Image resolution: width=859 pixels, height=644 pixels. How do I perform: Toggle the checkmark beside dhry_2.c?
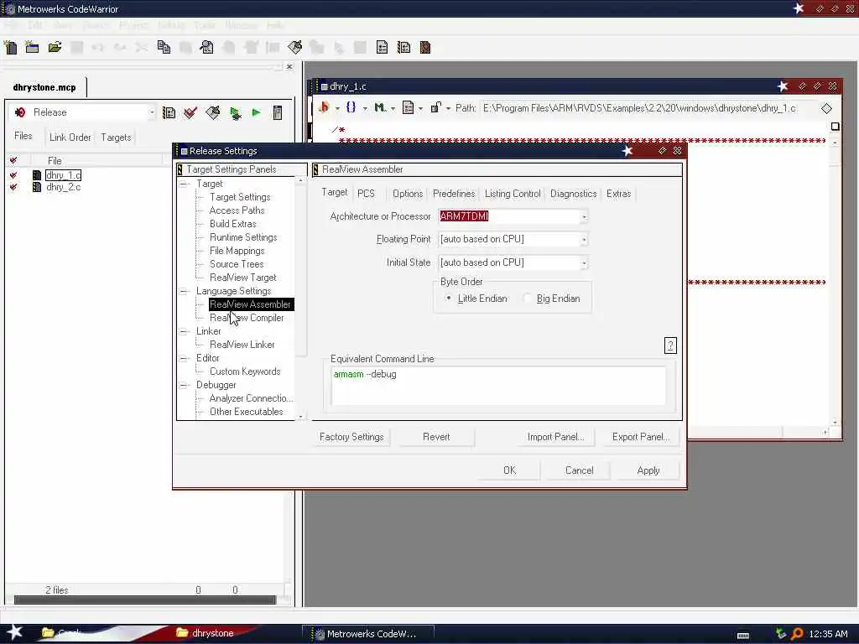13,187
